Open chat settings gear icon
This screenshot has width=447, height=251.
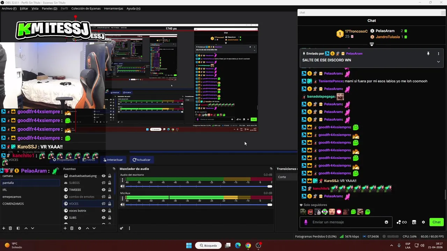tap(423, 222)
